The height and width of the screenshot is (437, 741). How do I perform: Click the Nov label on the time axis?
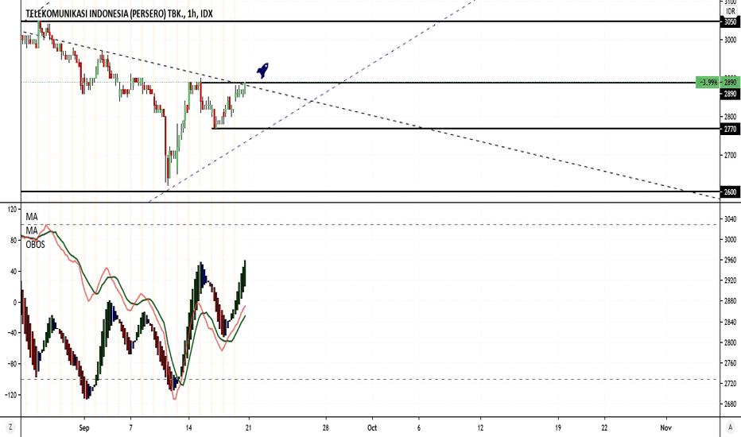[x=665, y=428]
